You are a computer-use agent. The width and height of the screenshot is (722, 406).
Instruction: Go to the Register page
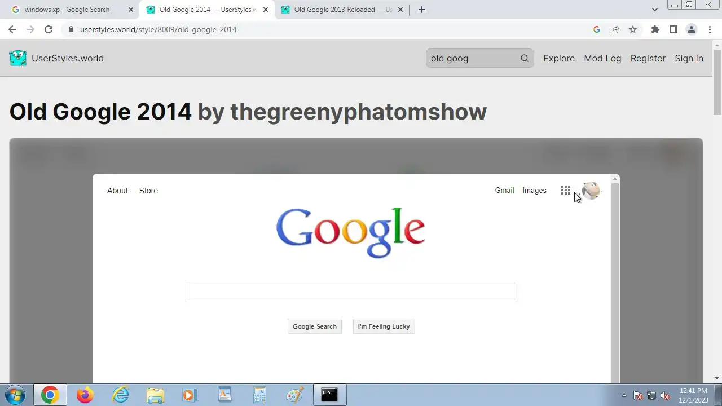(x=648, y=58)
